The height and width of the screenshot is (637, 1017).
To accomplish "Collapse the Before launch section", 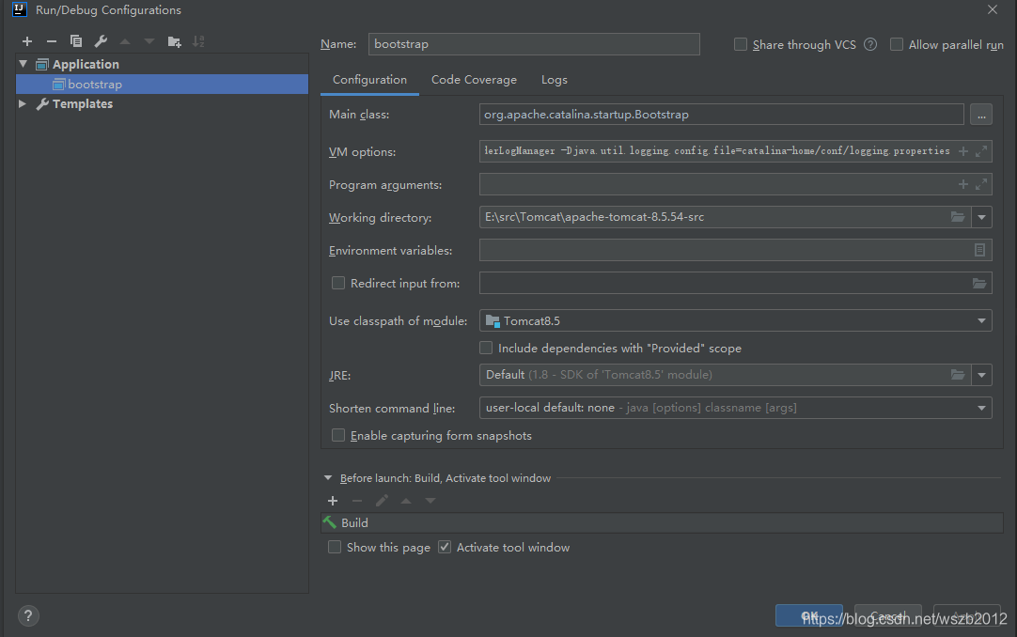I will (327, 478).
